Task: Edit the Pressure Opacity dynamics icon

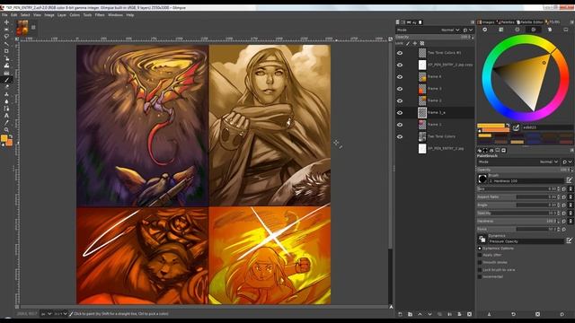Action: click(569, 240)
